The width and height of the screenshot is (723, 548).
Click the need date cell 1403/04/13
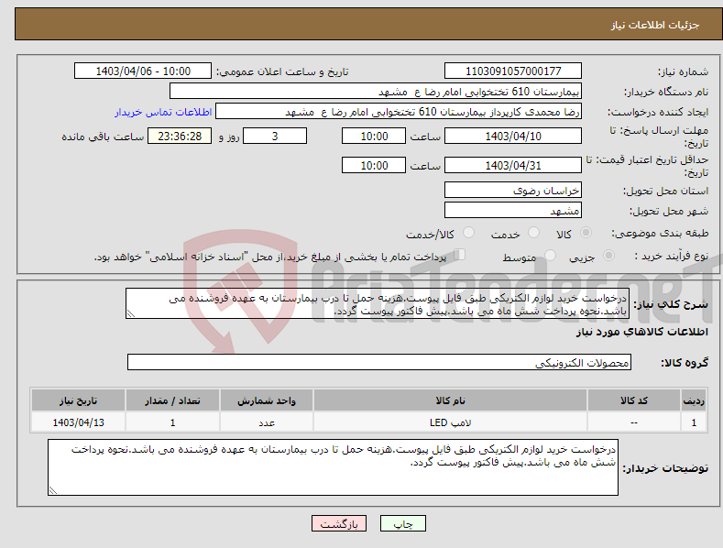[x=79, y=422]
